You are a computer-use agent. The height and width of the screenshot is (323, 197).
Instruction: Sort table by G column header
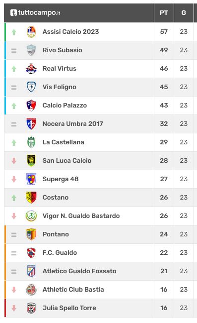(184, 13)
